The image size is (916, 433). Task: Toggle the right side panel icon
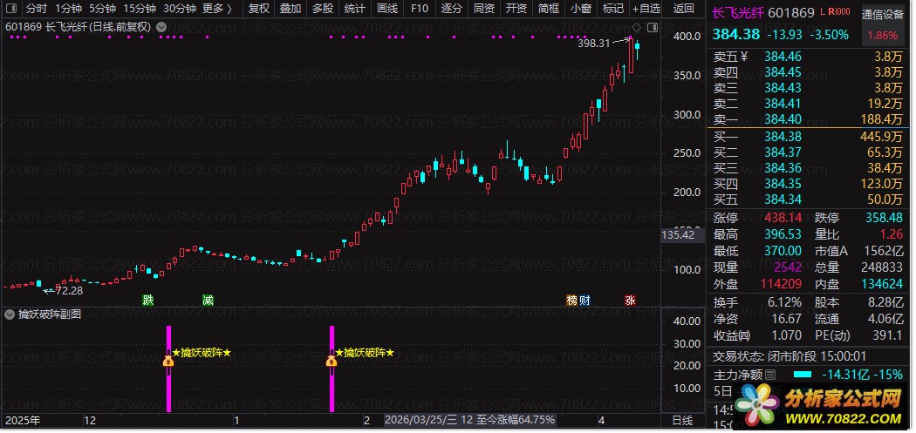tap(653, 27)
